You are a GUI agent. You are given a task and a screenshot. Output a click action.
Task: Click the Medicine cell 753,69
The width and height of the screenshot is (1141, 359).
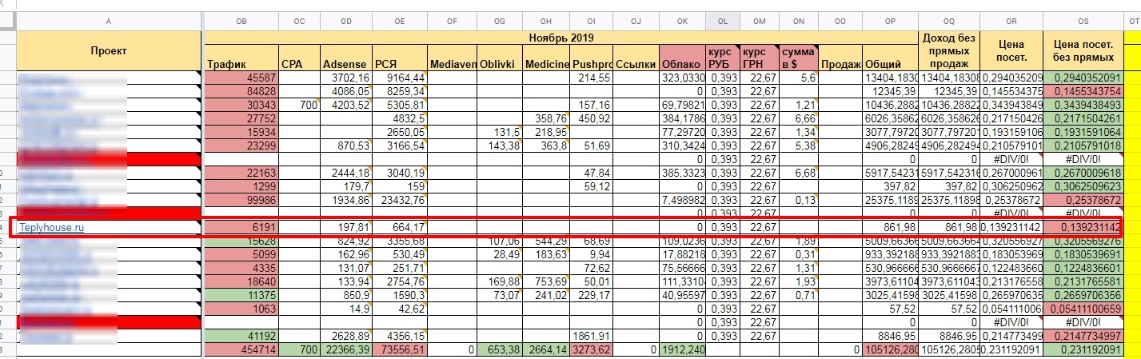(x=546, y=281)
